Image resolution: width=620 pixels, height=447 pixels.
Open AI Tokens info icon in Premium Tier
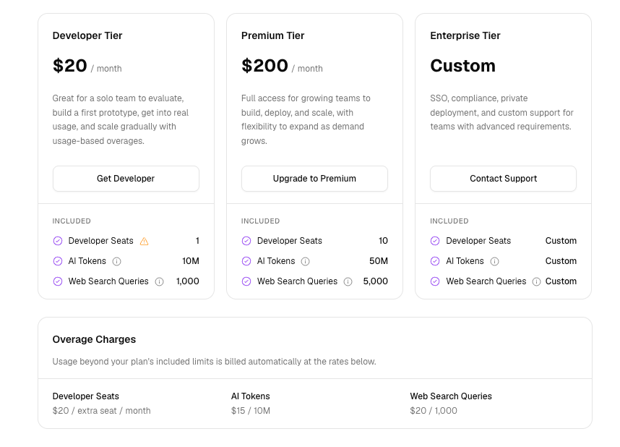tap(305, 261)
